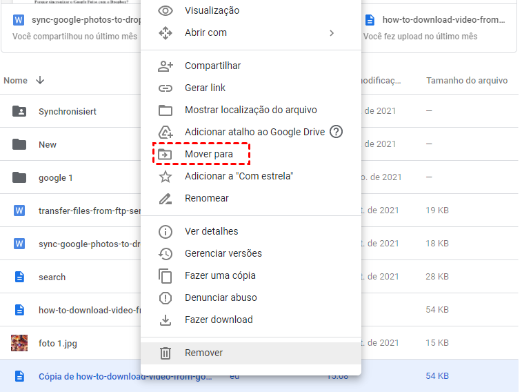
Task: Click the eye icon beside Visualização
Action: coord(165,10)
